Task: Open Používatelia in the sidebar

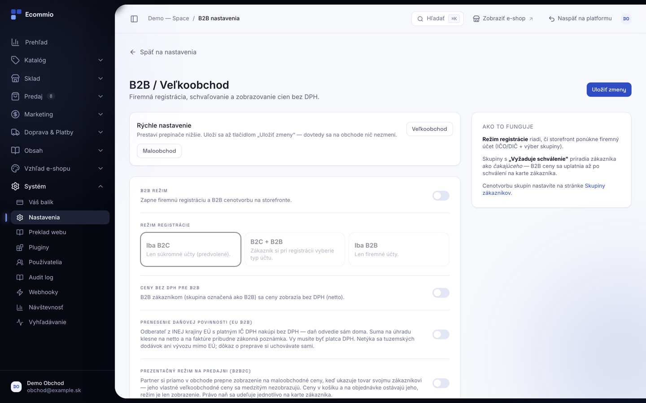Action: click(60, 262)
